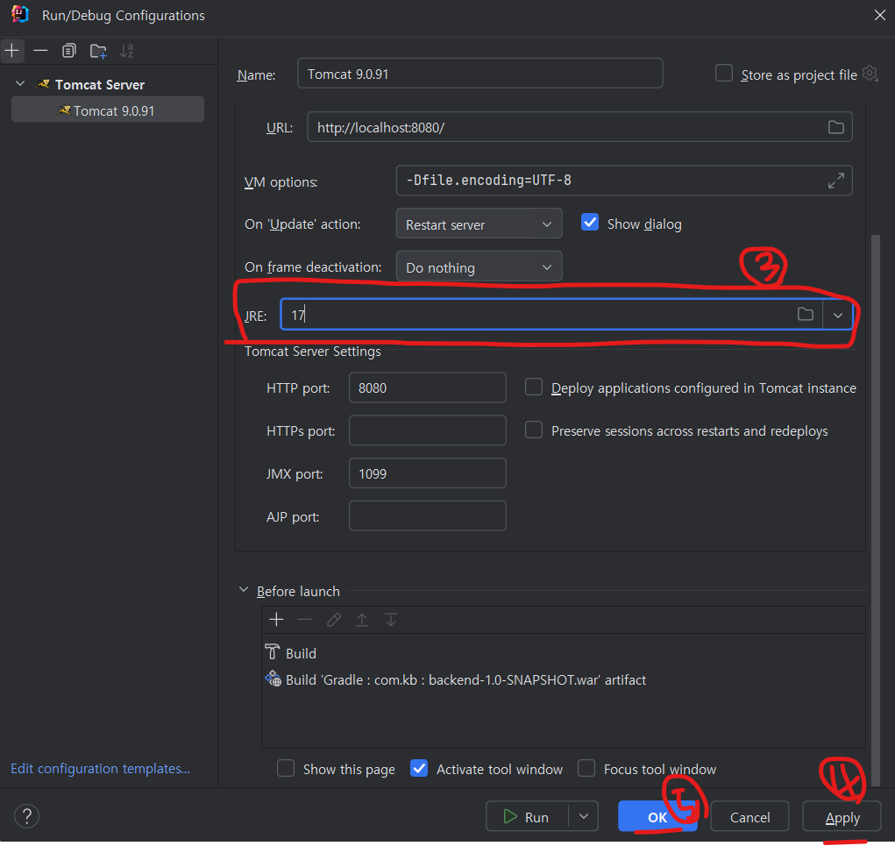
Task: Collapse the Before launch section
Action: pos(244,590)
